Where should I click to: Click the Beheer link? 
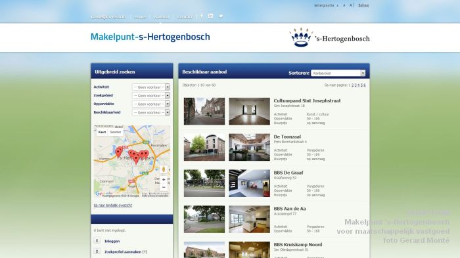(363, 5)
